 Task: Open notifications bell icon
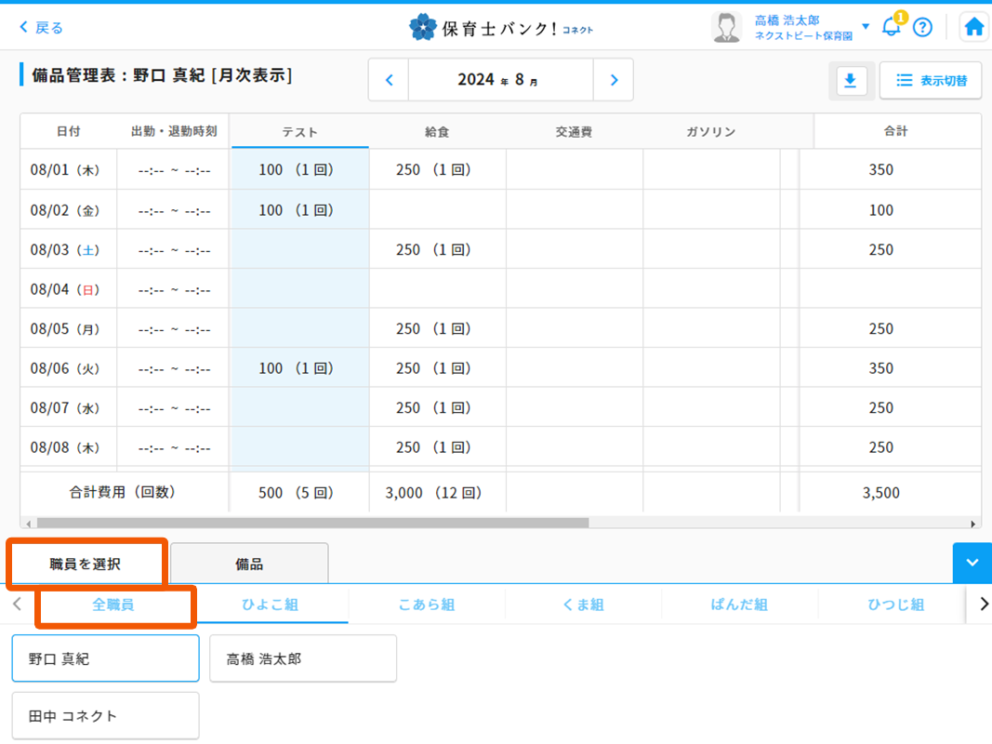pos(891,27)
